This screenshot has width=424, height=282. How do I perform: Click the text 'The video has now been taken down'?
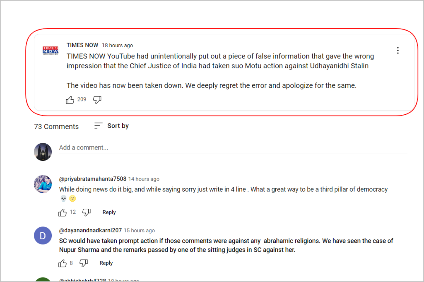(x=125, y=85)
